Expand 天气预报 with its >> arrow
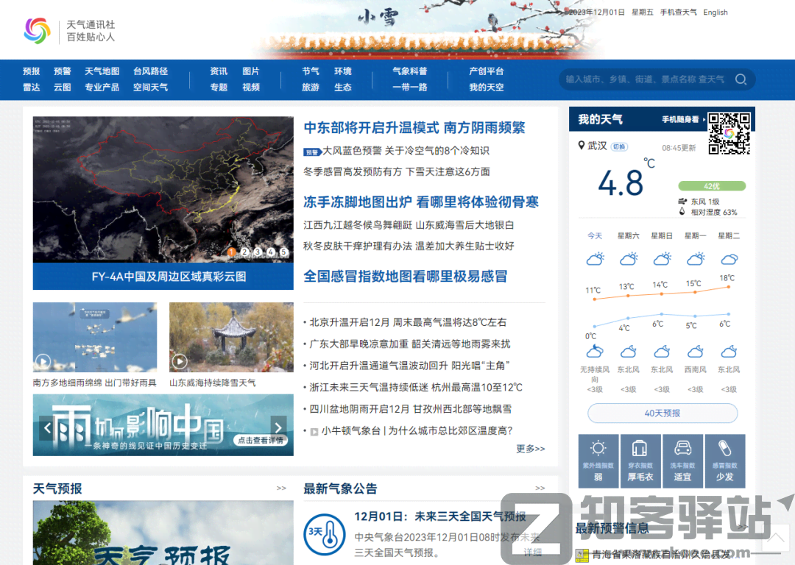This screenshot has height=565, width=795. point(281,488)
